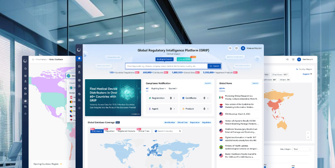Click the Registration card arrow chevron
Image resolution: width=335 pixels, height=168 pixels.
click(x=174, y=98)
